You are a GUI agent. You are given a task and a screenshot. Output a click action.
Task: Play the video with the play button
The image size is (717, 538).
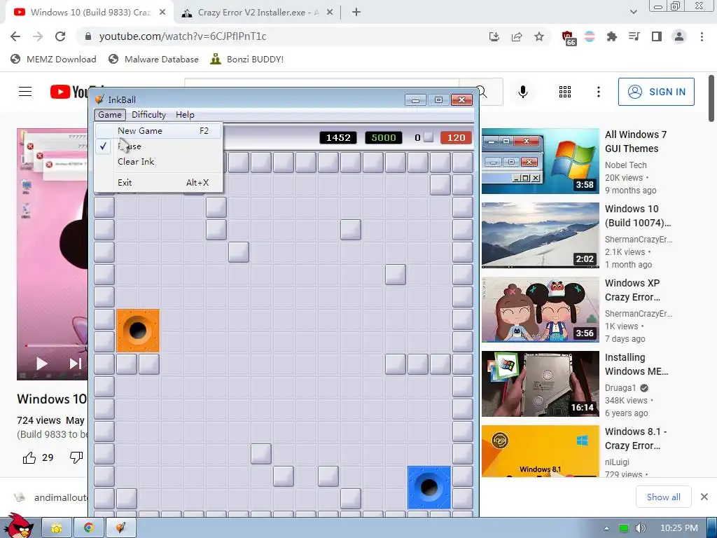click(41, 364)
